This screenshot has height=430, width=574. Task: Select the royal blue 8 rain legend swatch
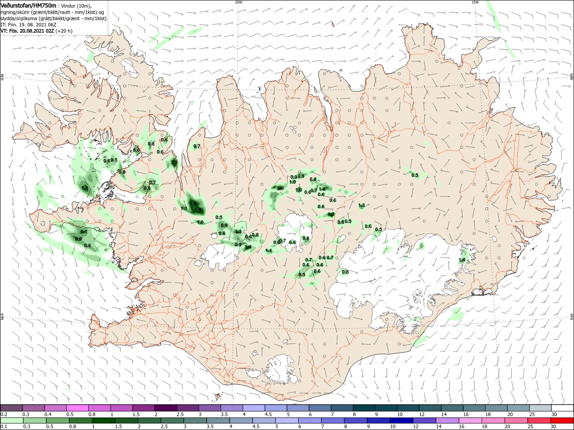[356, 421]
